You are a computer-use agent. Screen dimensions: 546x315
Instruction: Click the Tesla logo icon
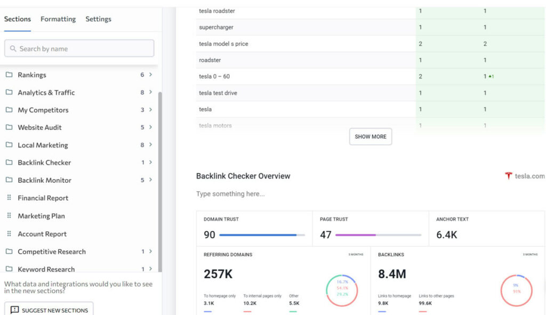click(x=508, y=176)
